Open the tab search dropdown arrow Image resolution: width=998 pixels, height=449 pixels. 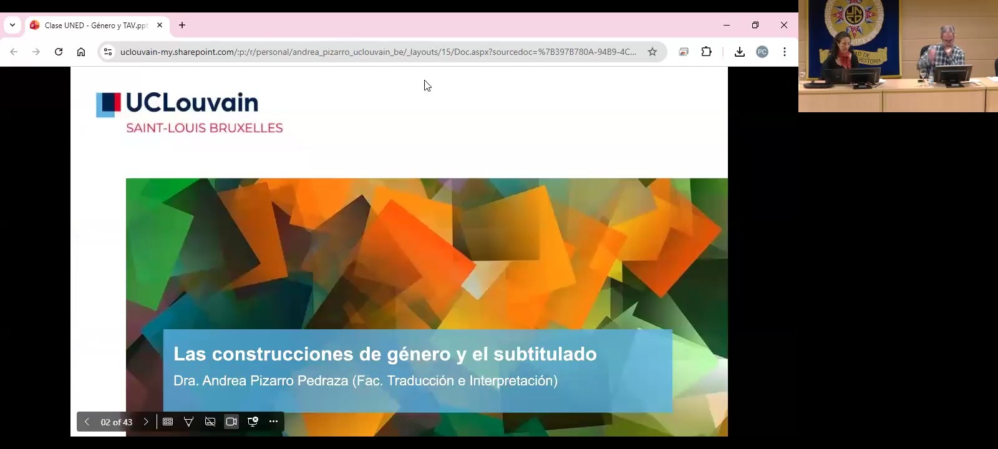click(x=12, y=25)
